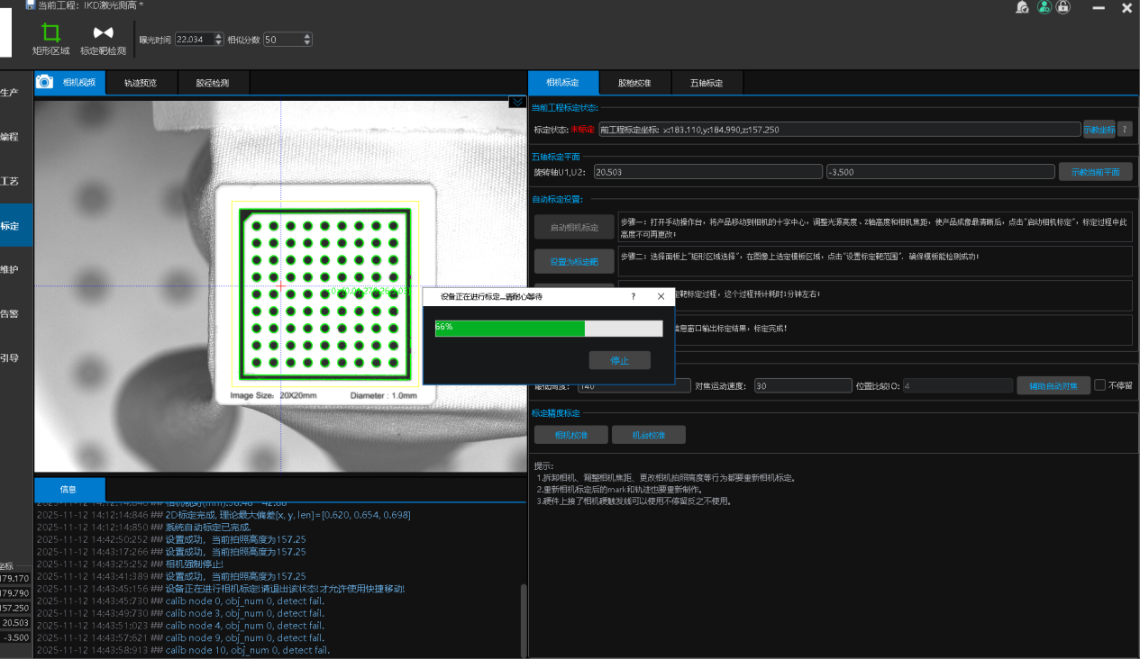Click the green user account icon
The width and height of the screenshot is (1140, 659).
coord(1044,7)
